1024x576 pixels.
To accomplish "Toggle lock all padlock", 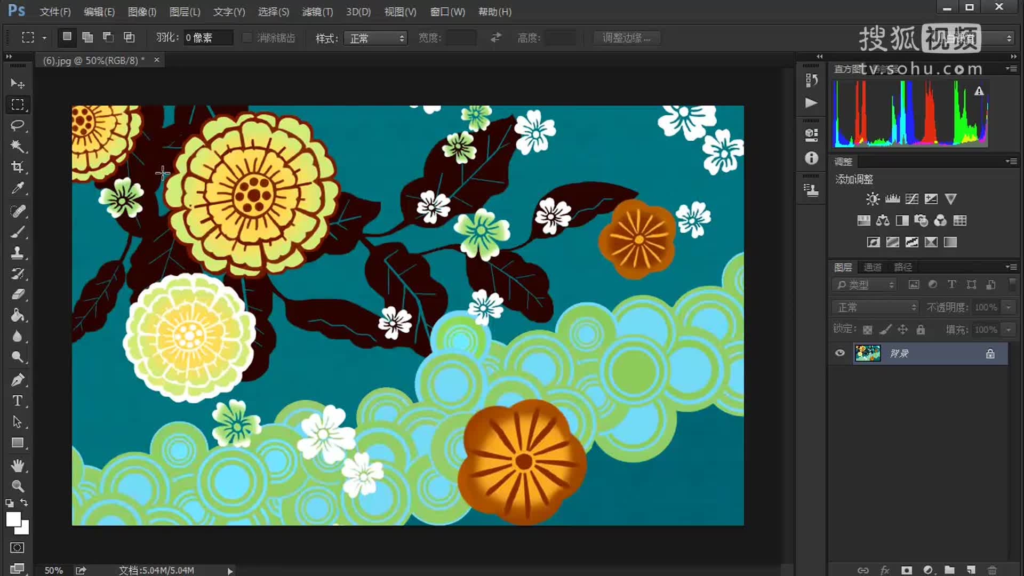I will [x=921, y=330].
